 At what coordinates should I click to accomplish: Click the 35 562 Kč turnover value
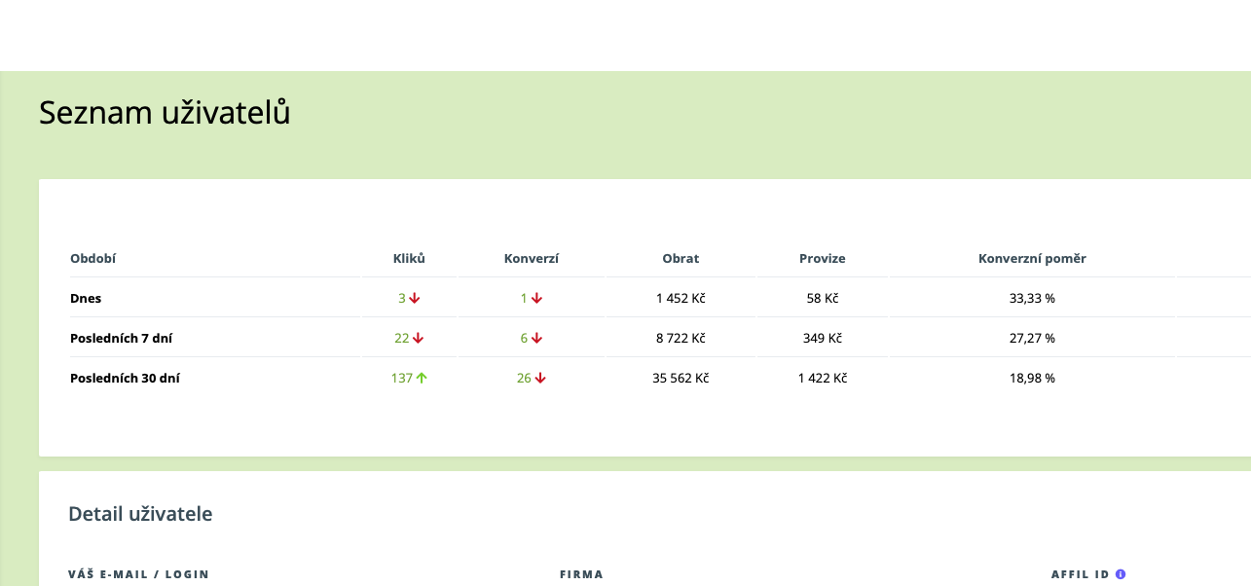pos(681,378)
